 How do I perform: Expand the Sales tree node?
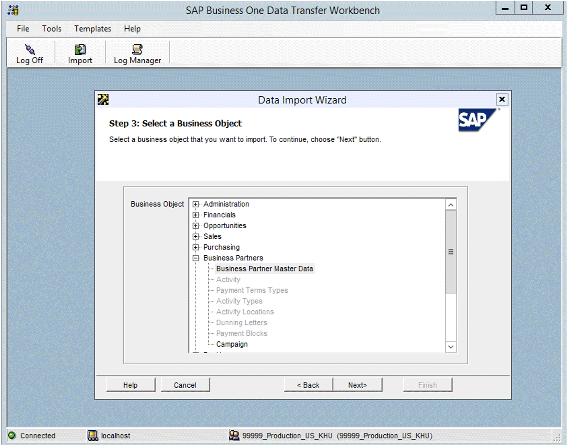coord(196,236)
